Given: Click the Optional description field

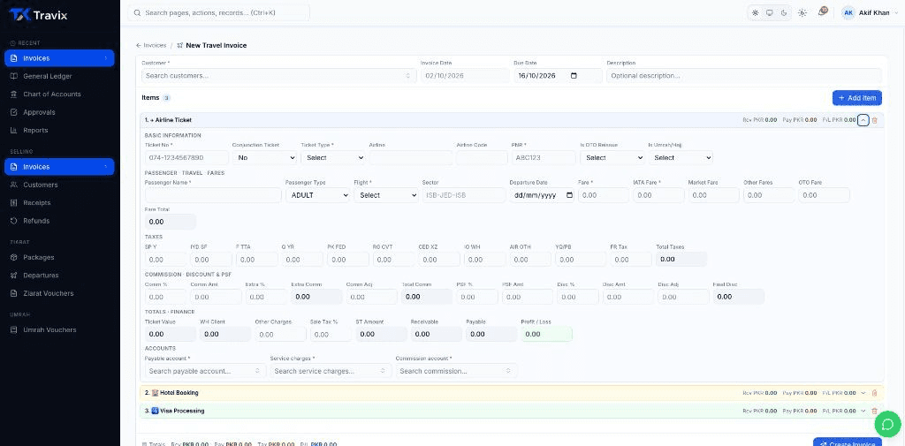Looking at the screenshot, I should [x=744, y=76].
